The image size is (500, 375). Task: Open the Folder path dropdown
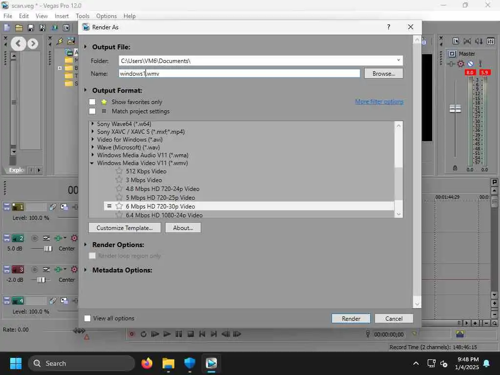(398, 60)
